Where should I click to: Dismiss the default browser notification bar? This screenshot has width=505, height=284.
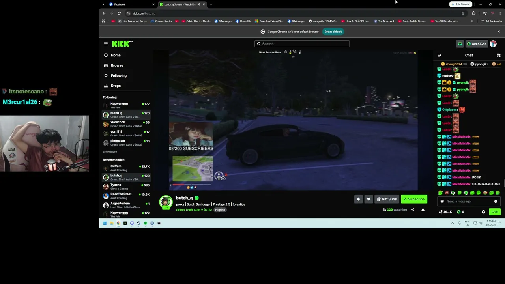click(498, 32)
